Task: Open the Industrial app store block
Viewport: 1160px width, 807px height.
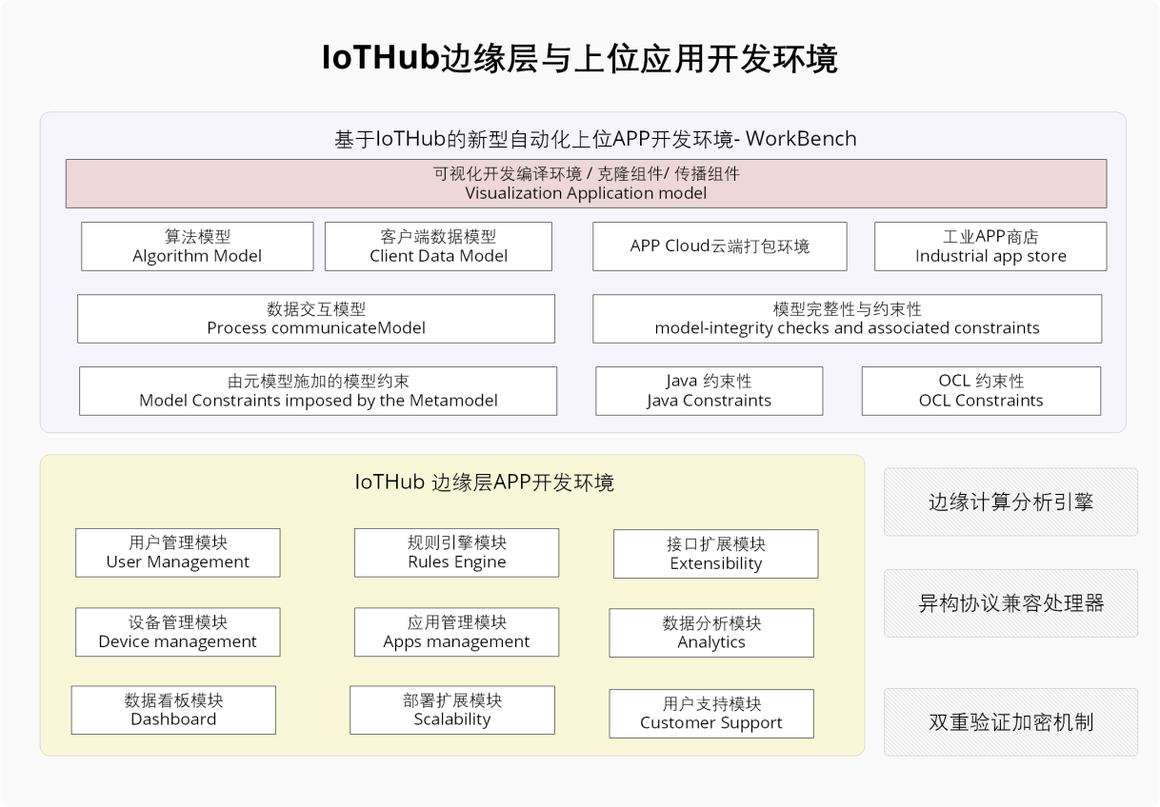Action: click(x=990, y=246)
